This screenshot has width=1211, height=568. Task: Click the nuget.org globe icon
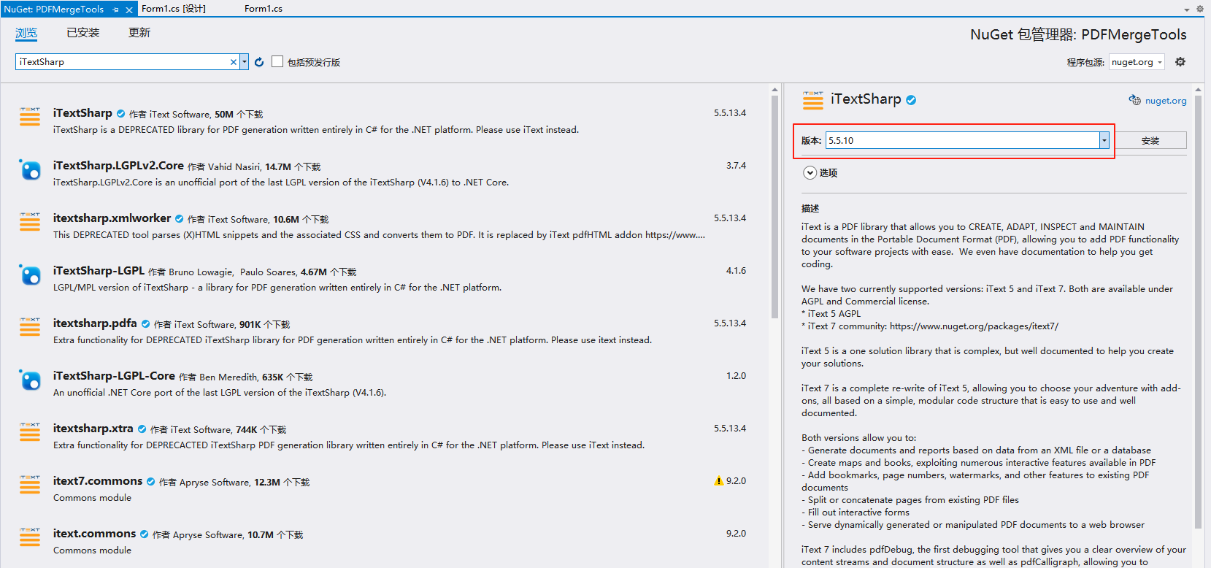click(x=1135, y=100)
